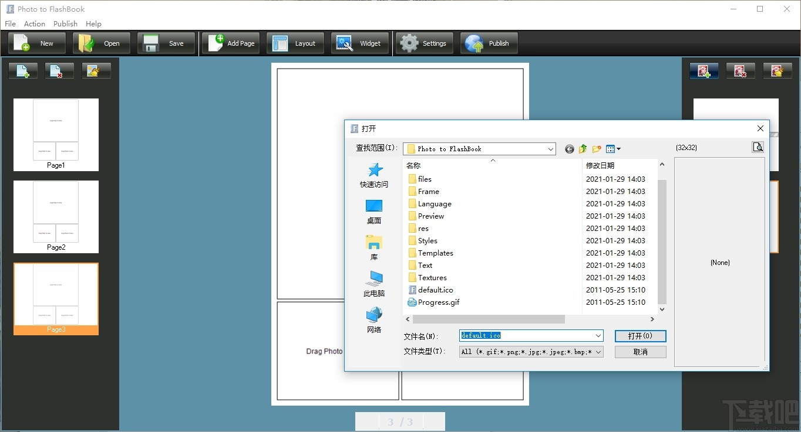
Task: Clear the page with the left-panel broom icon
Action: click(96, 71)
